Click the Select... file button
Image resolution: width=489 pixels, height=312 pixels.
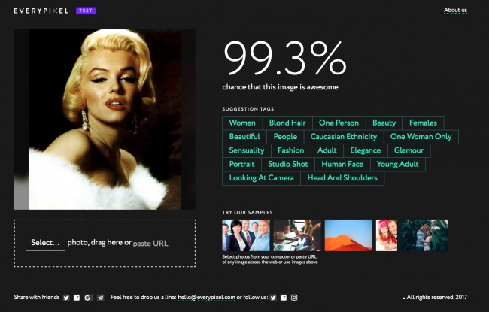(45, 243)
